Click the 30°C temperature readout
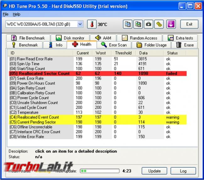 103,24
